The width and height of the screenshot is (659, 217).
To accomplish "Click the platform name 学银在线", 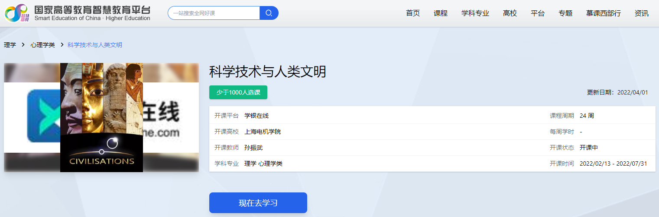I will point(256,116).
